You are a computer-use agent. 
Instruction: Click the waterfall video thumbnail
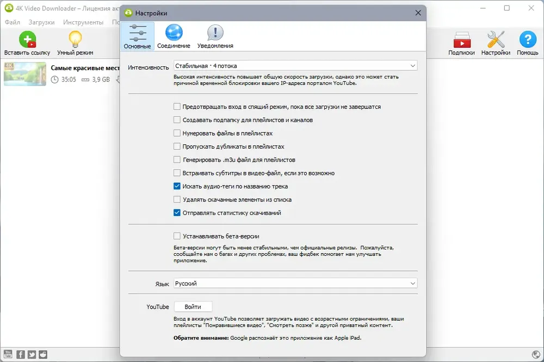(25, 74)
